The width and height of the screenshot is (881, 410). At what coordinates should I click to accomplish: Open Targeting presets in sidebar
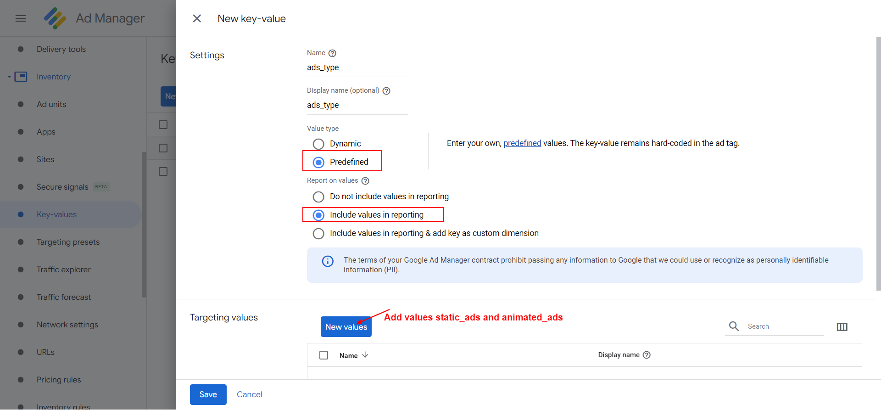point(68,242)
